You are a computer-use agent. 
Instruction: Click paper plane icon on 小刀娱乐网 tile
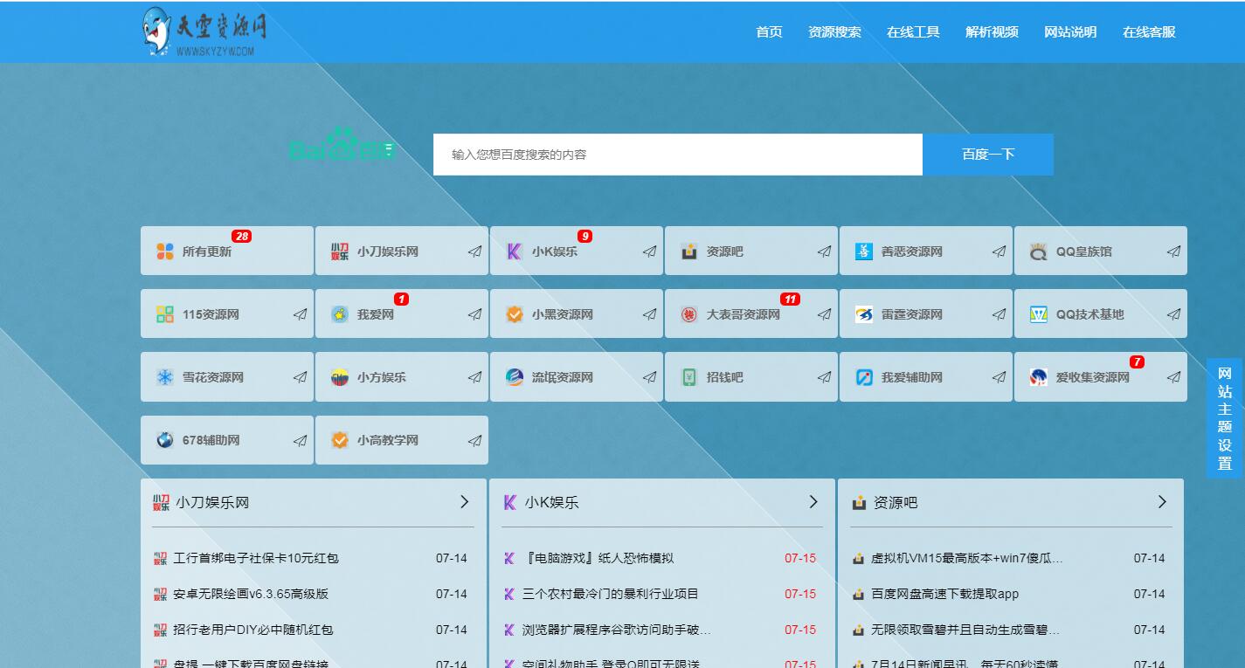point(474,251)
